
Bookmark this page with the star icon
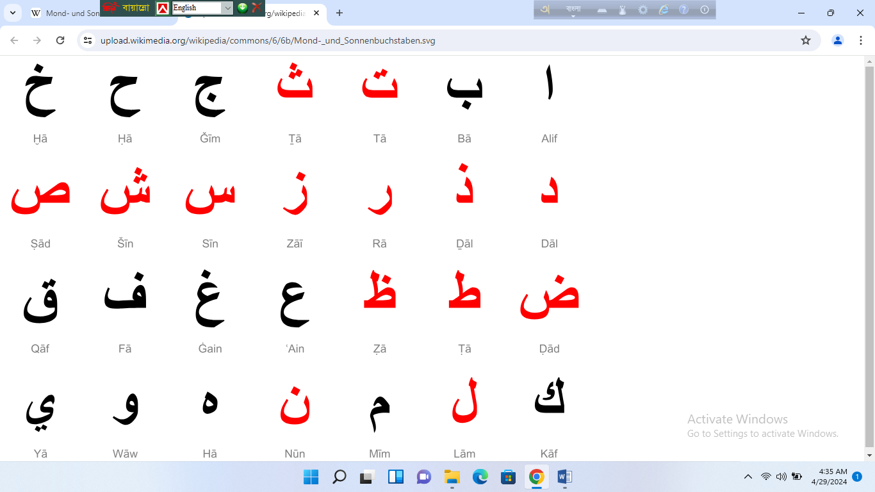click(x=806, y=40)
